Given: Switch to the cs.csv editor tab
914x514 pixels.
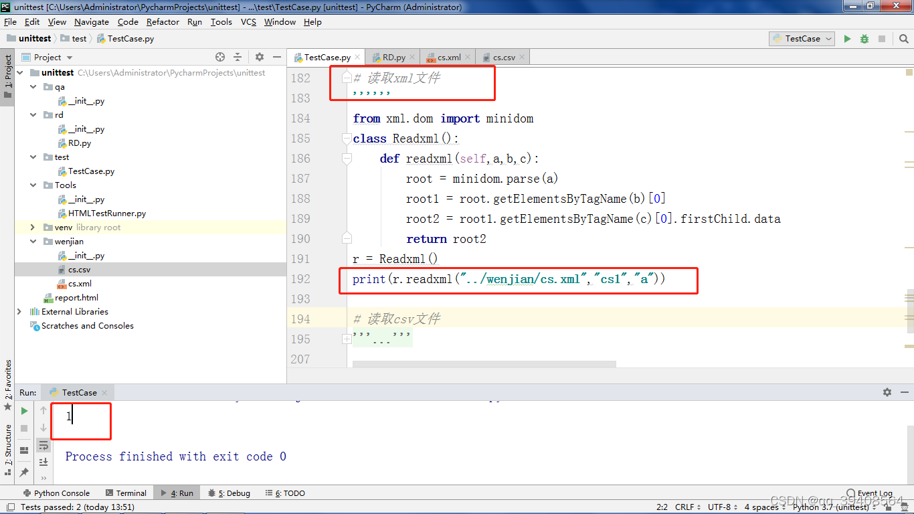Looking at the screenshot, I should (503, 58).
